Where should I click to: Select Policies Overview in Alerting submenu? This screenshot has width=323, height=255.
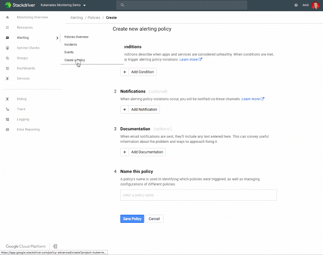[76, 37]
